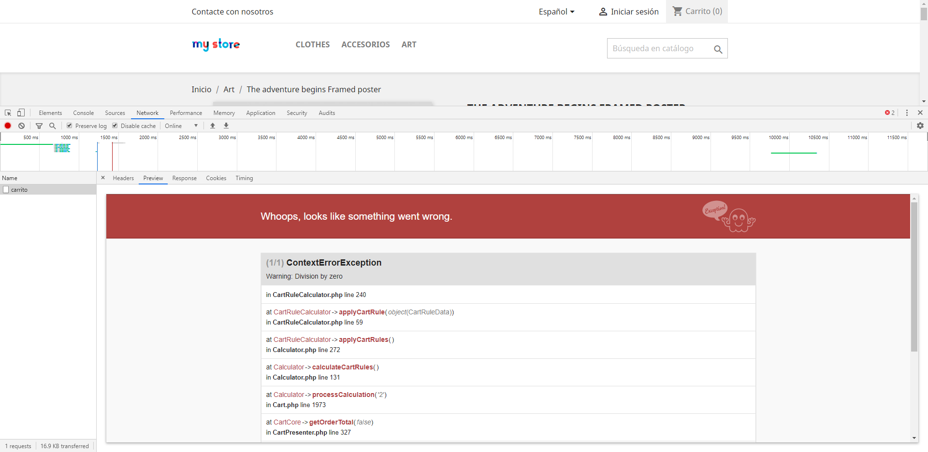
Task: Import HAR file using the upload icon
Action: coord(212,126)
